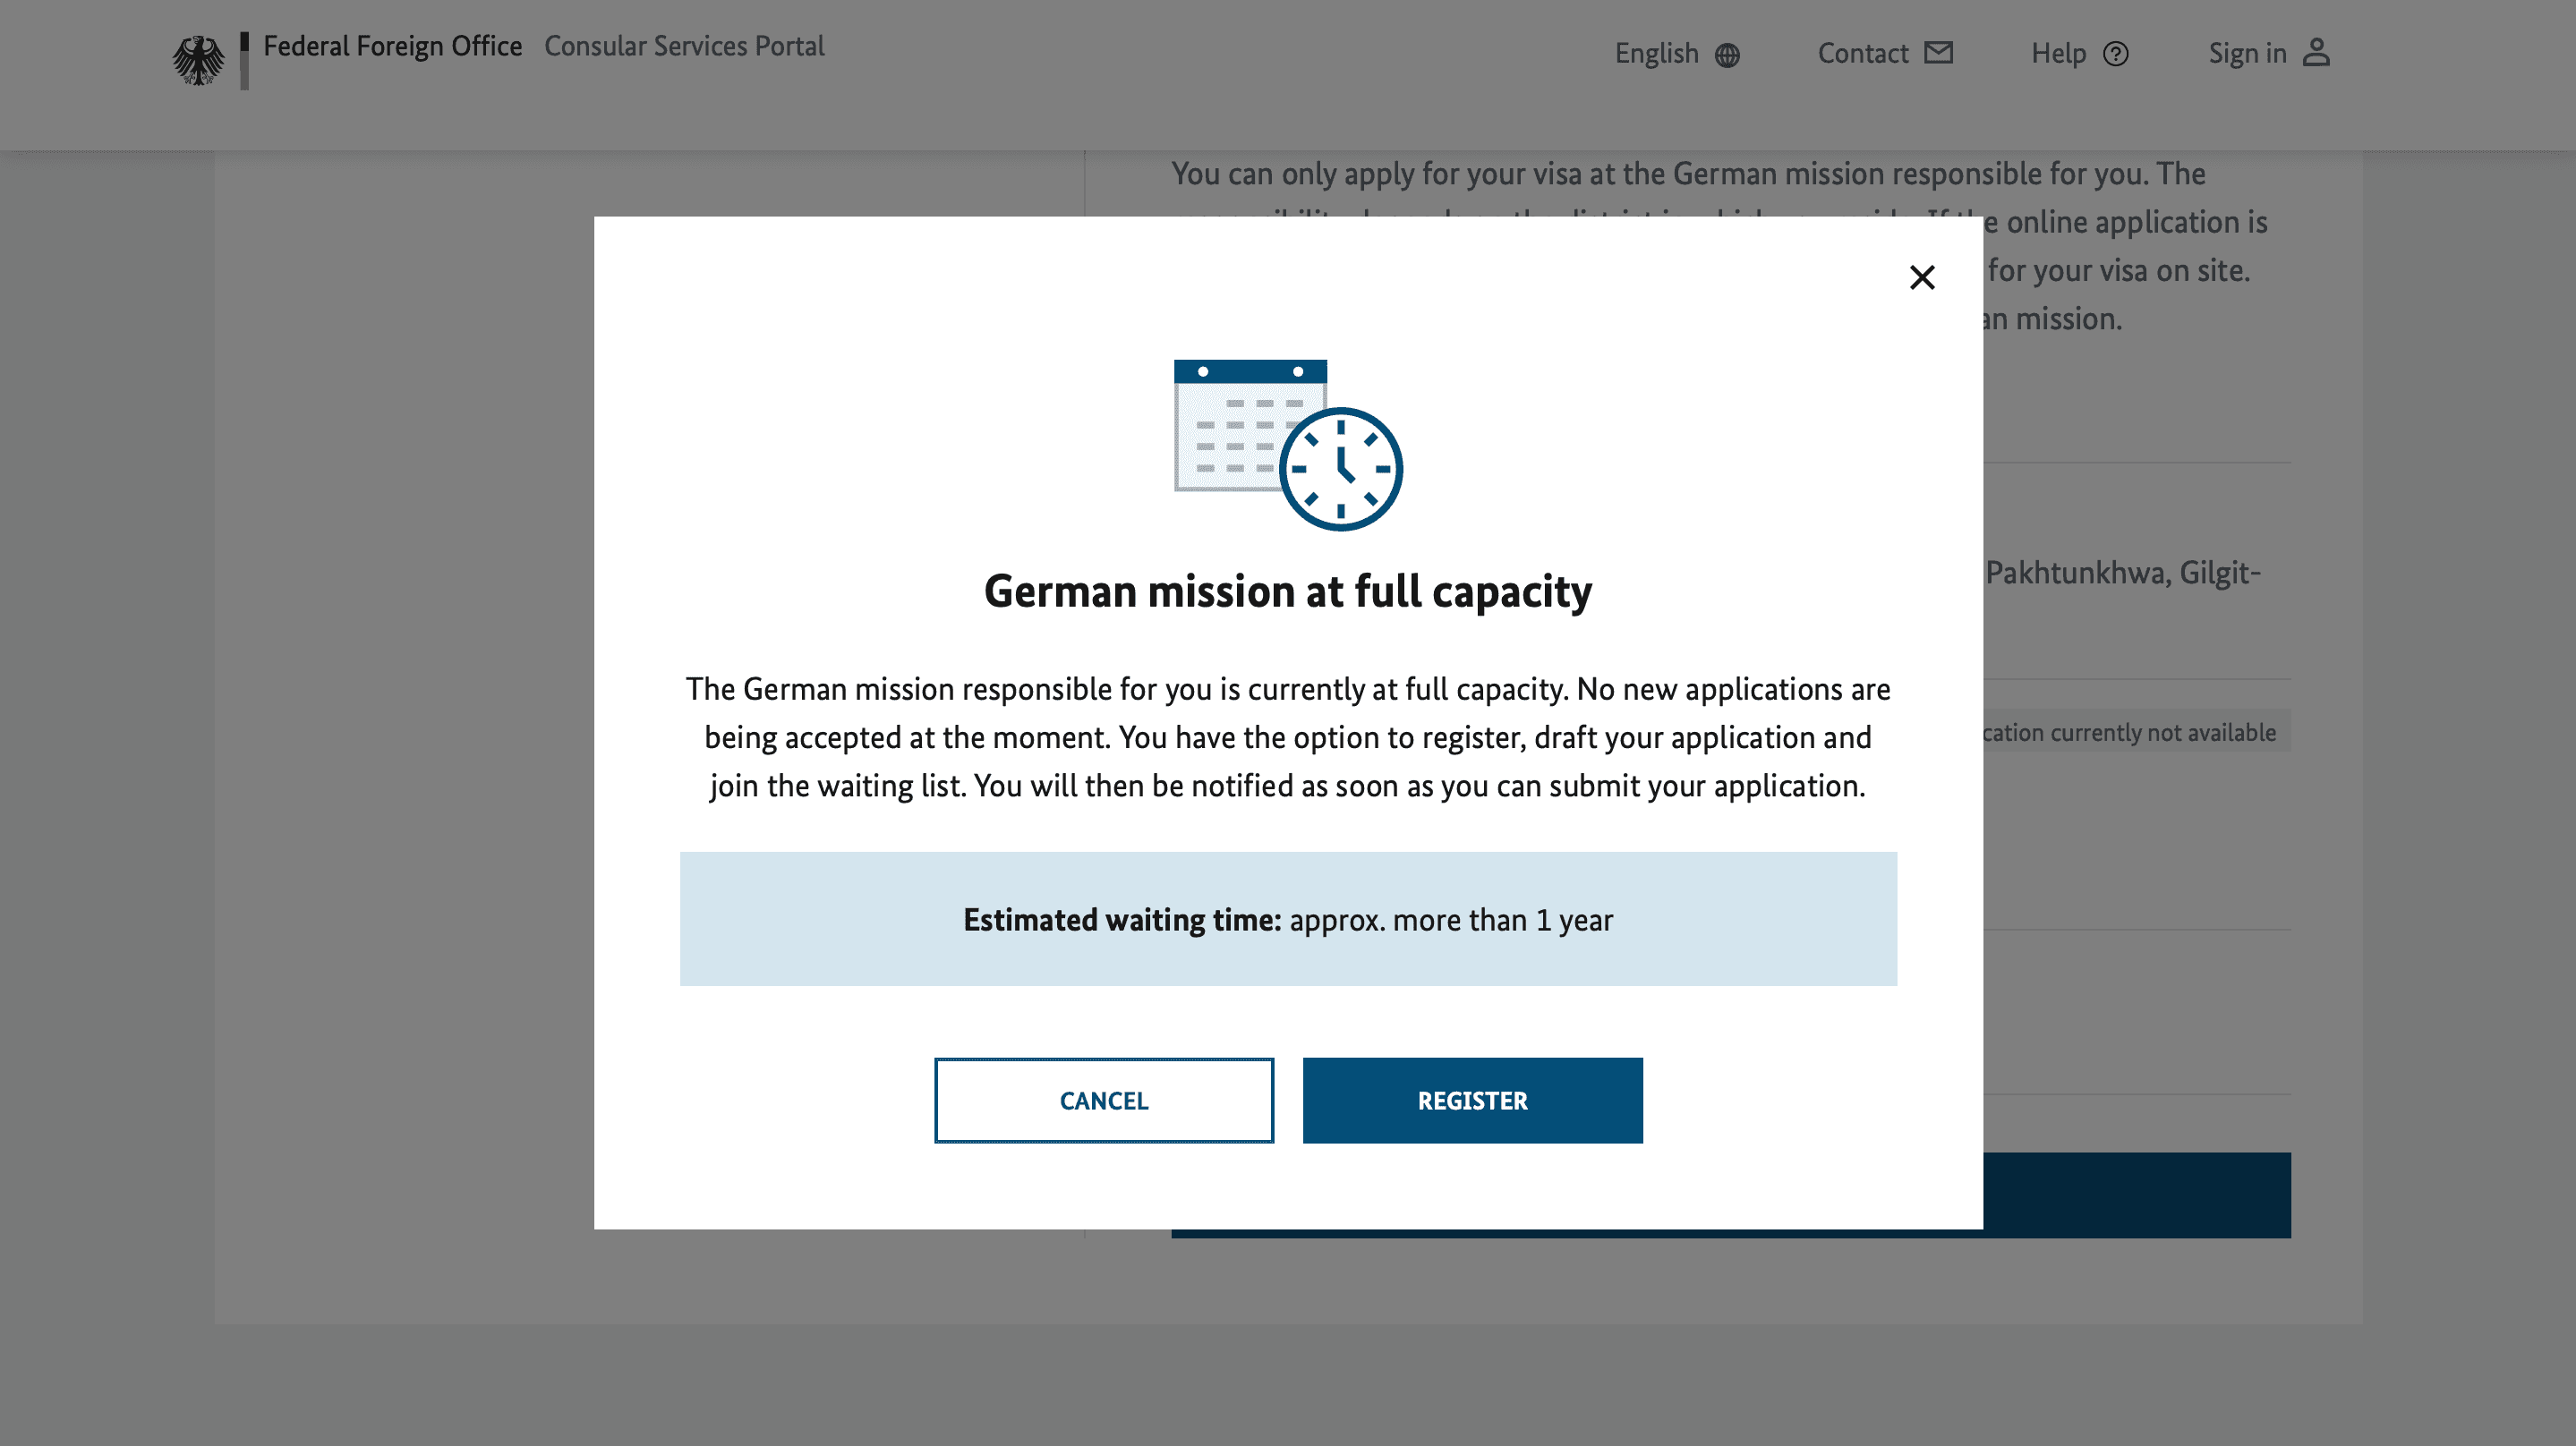Click the 'Pakhtunkhwa, Gilgit-' text in background
Viewport: 2576px width, 1446px height.
[2123, 573]
